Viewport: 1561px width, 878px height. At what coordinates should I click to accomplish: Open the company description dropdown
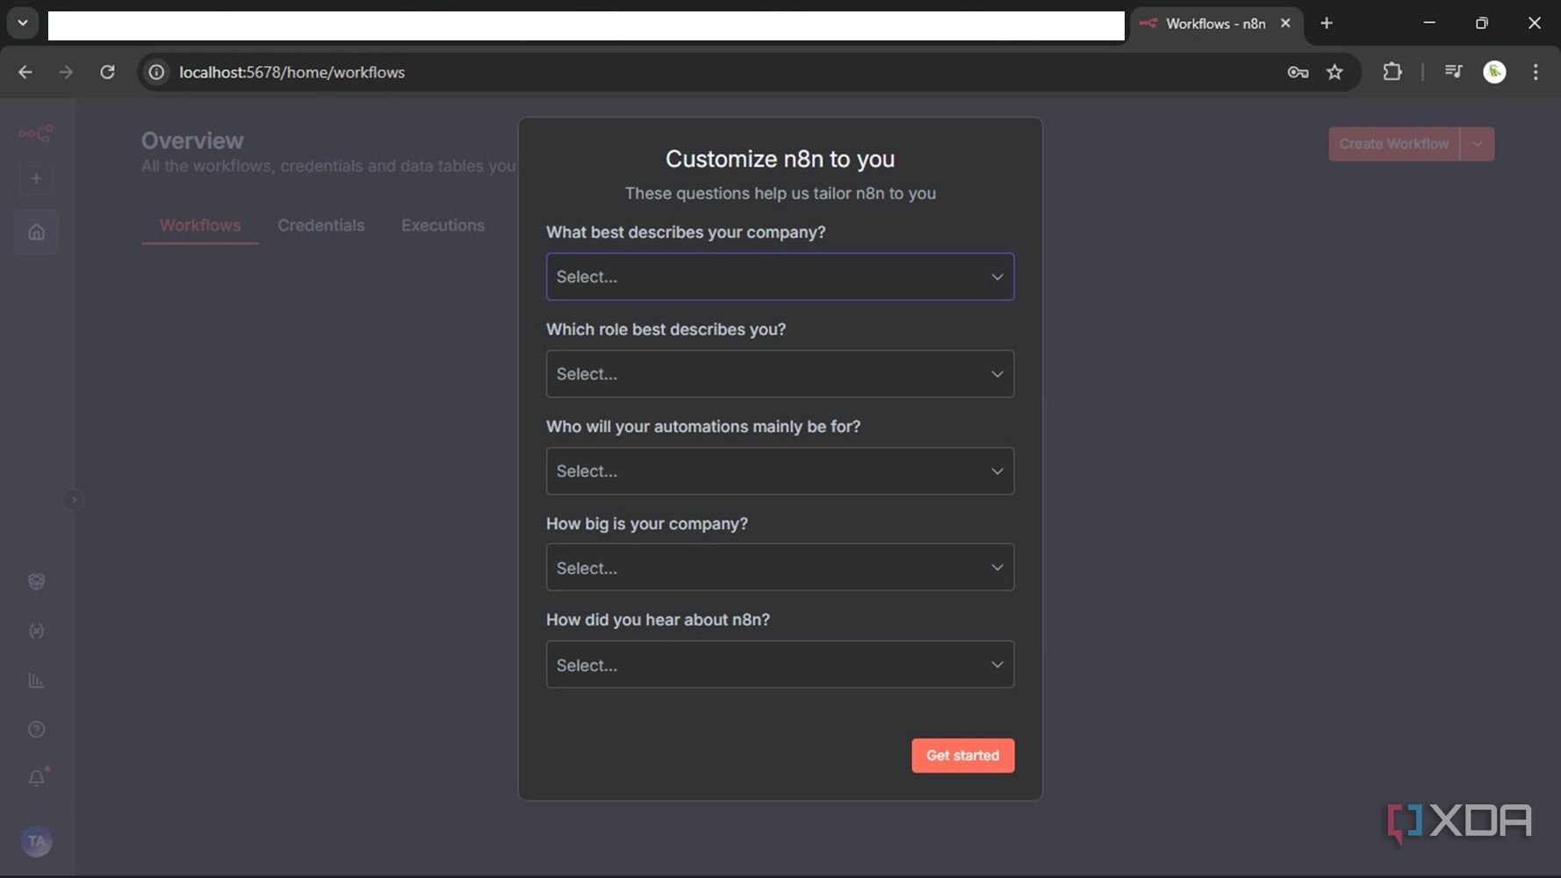(x=780, y=277)
